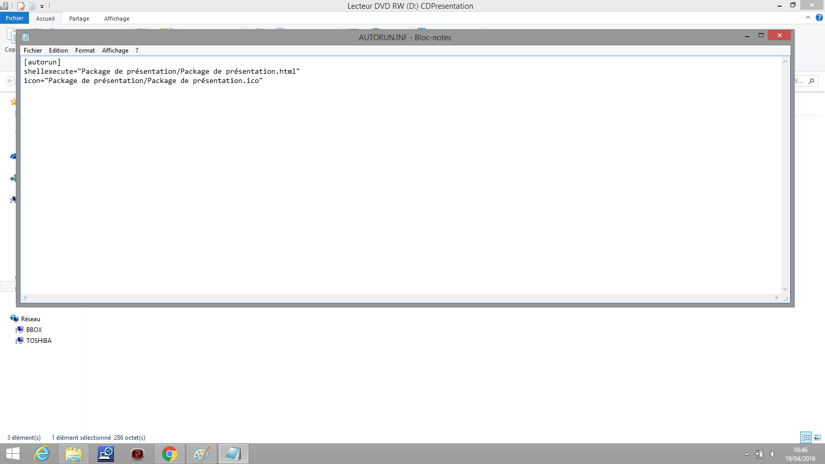
Task: Switch Explorer to large icons view
Action: (x=817, y=437)
